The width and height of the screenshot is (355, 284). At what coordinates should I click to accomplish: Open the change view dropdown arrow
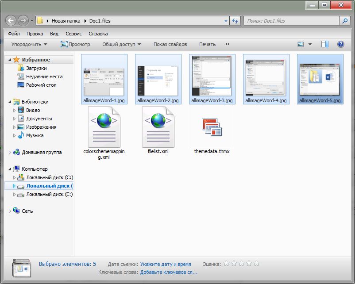(x=310, y=44)
